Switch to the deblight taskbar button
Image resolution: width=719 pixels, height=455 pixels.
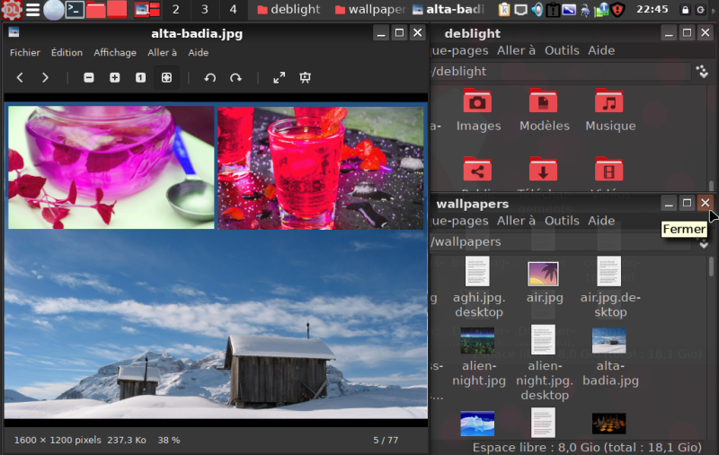(x=288, y=10)
